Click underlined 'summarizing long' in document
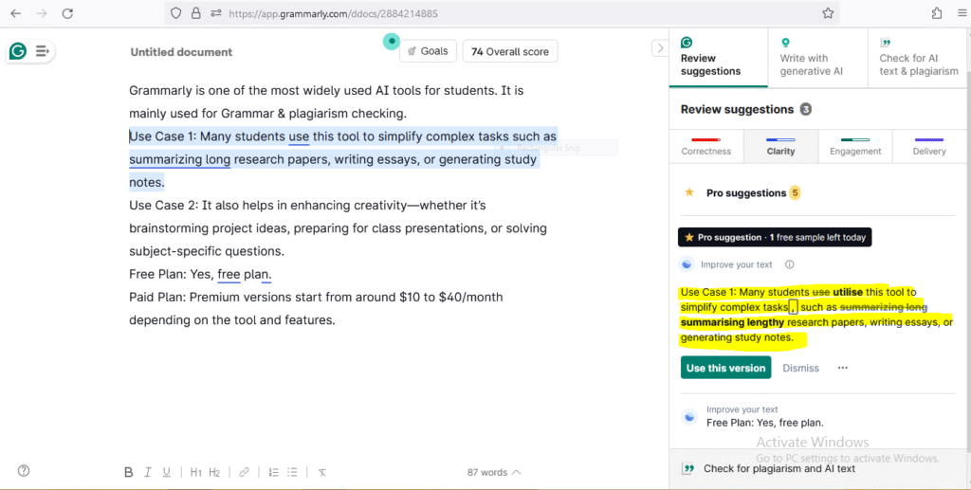 point(179,159)
